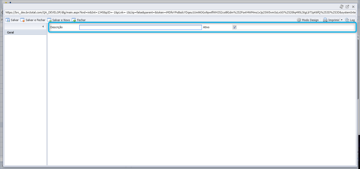The height and width of the screenshot is (169, 360).
Task: Focus the Descrição text field
Action: point(140,27)
